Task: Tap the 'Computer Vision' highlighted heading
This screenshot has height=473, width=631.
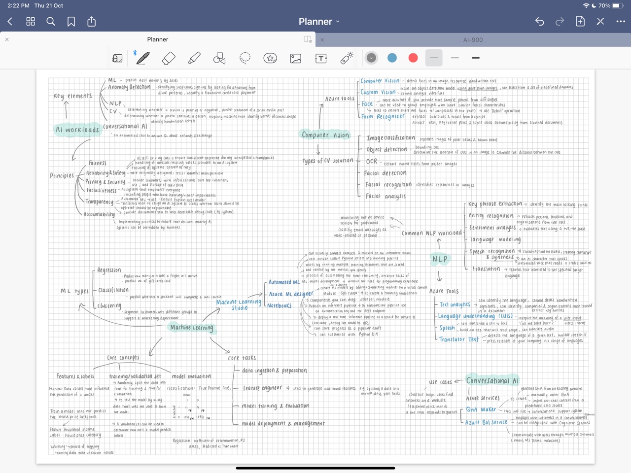Action: pyautogui.click(x=325, y=135)
